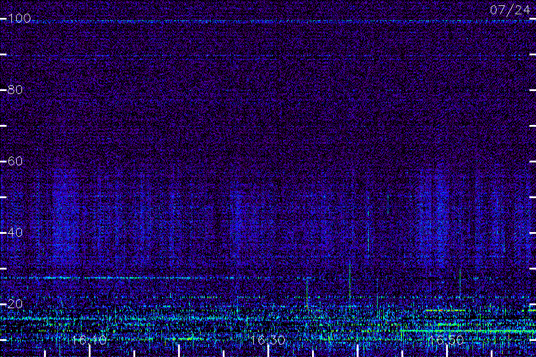
Task: Click the 60 frequency axis label
Action: 15,161
